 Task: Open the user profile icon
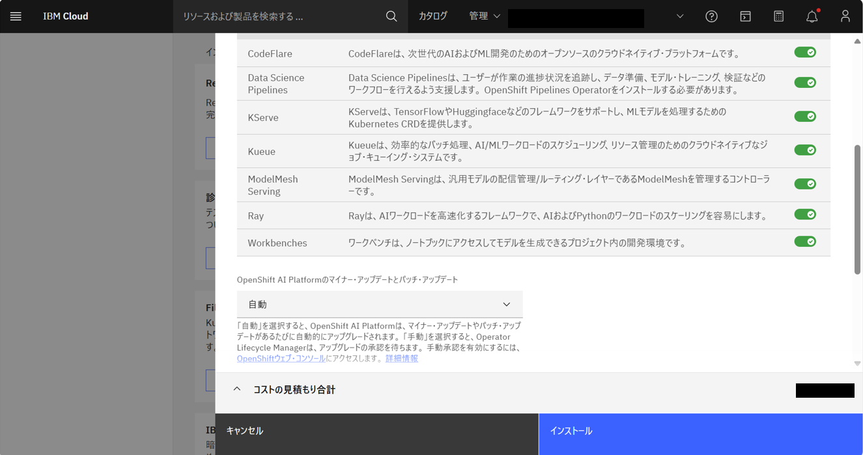coord(845,16)
